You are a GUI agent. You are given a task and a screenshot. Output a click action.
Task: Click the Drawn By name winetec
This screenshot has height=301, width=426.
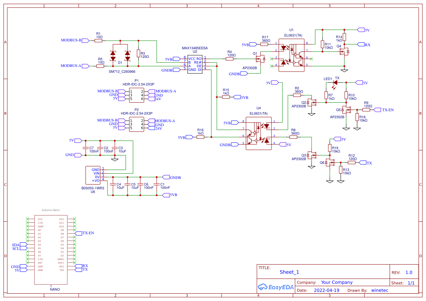click(380, 290)
